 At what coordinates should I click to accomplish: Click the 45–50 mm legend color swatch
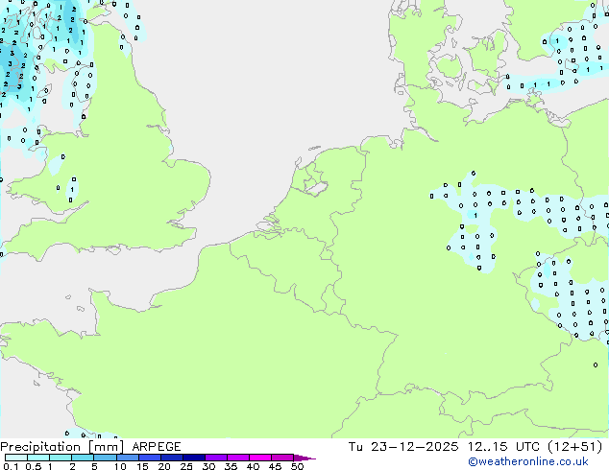282,458
